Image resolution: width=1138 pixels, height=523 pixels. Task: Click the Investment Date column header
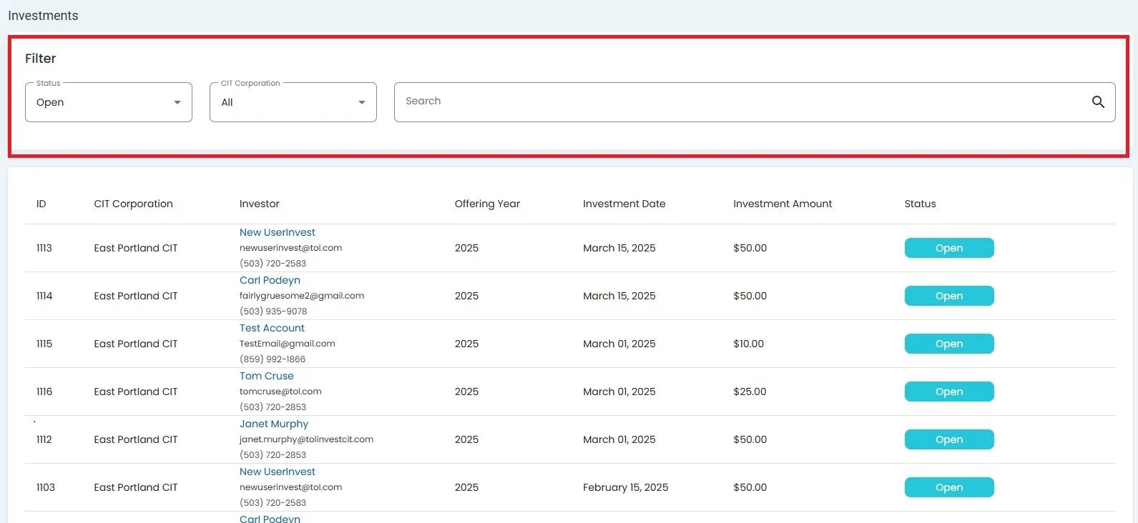pyautogui.click(x=624, y=204)
